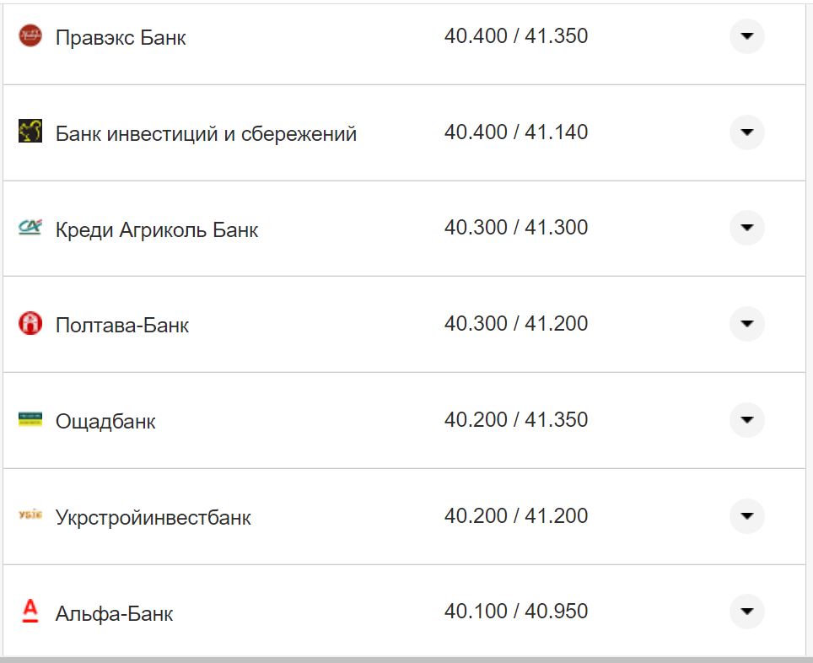Expand the Полтава-Банк rates dropdown
Viewport: 813px width, 663px height.
click(746, 324)
